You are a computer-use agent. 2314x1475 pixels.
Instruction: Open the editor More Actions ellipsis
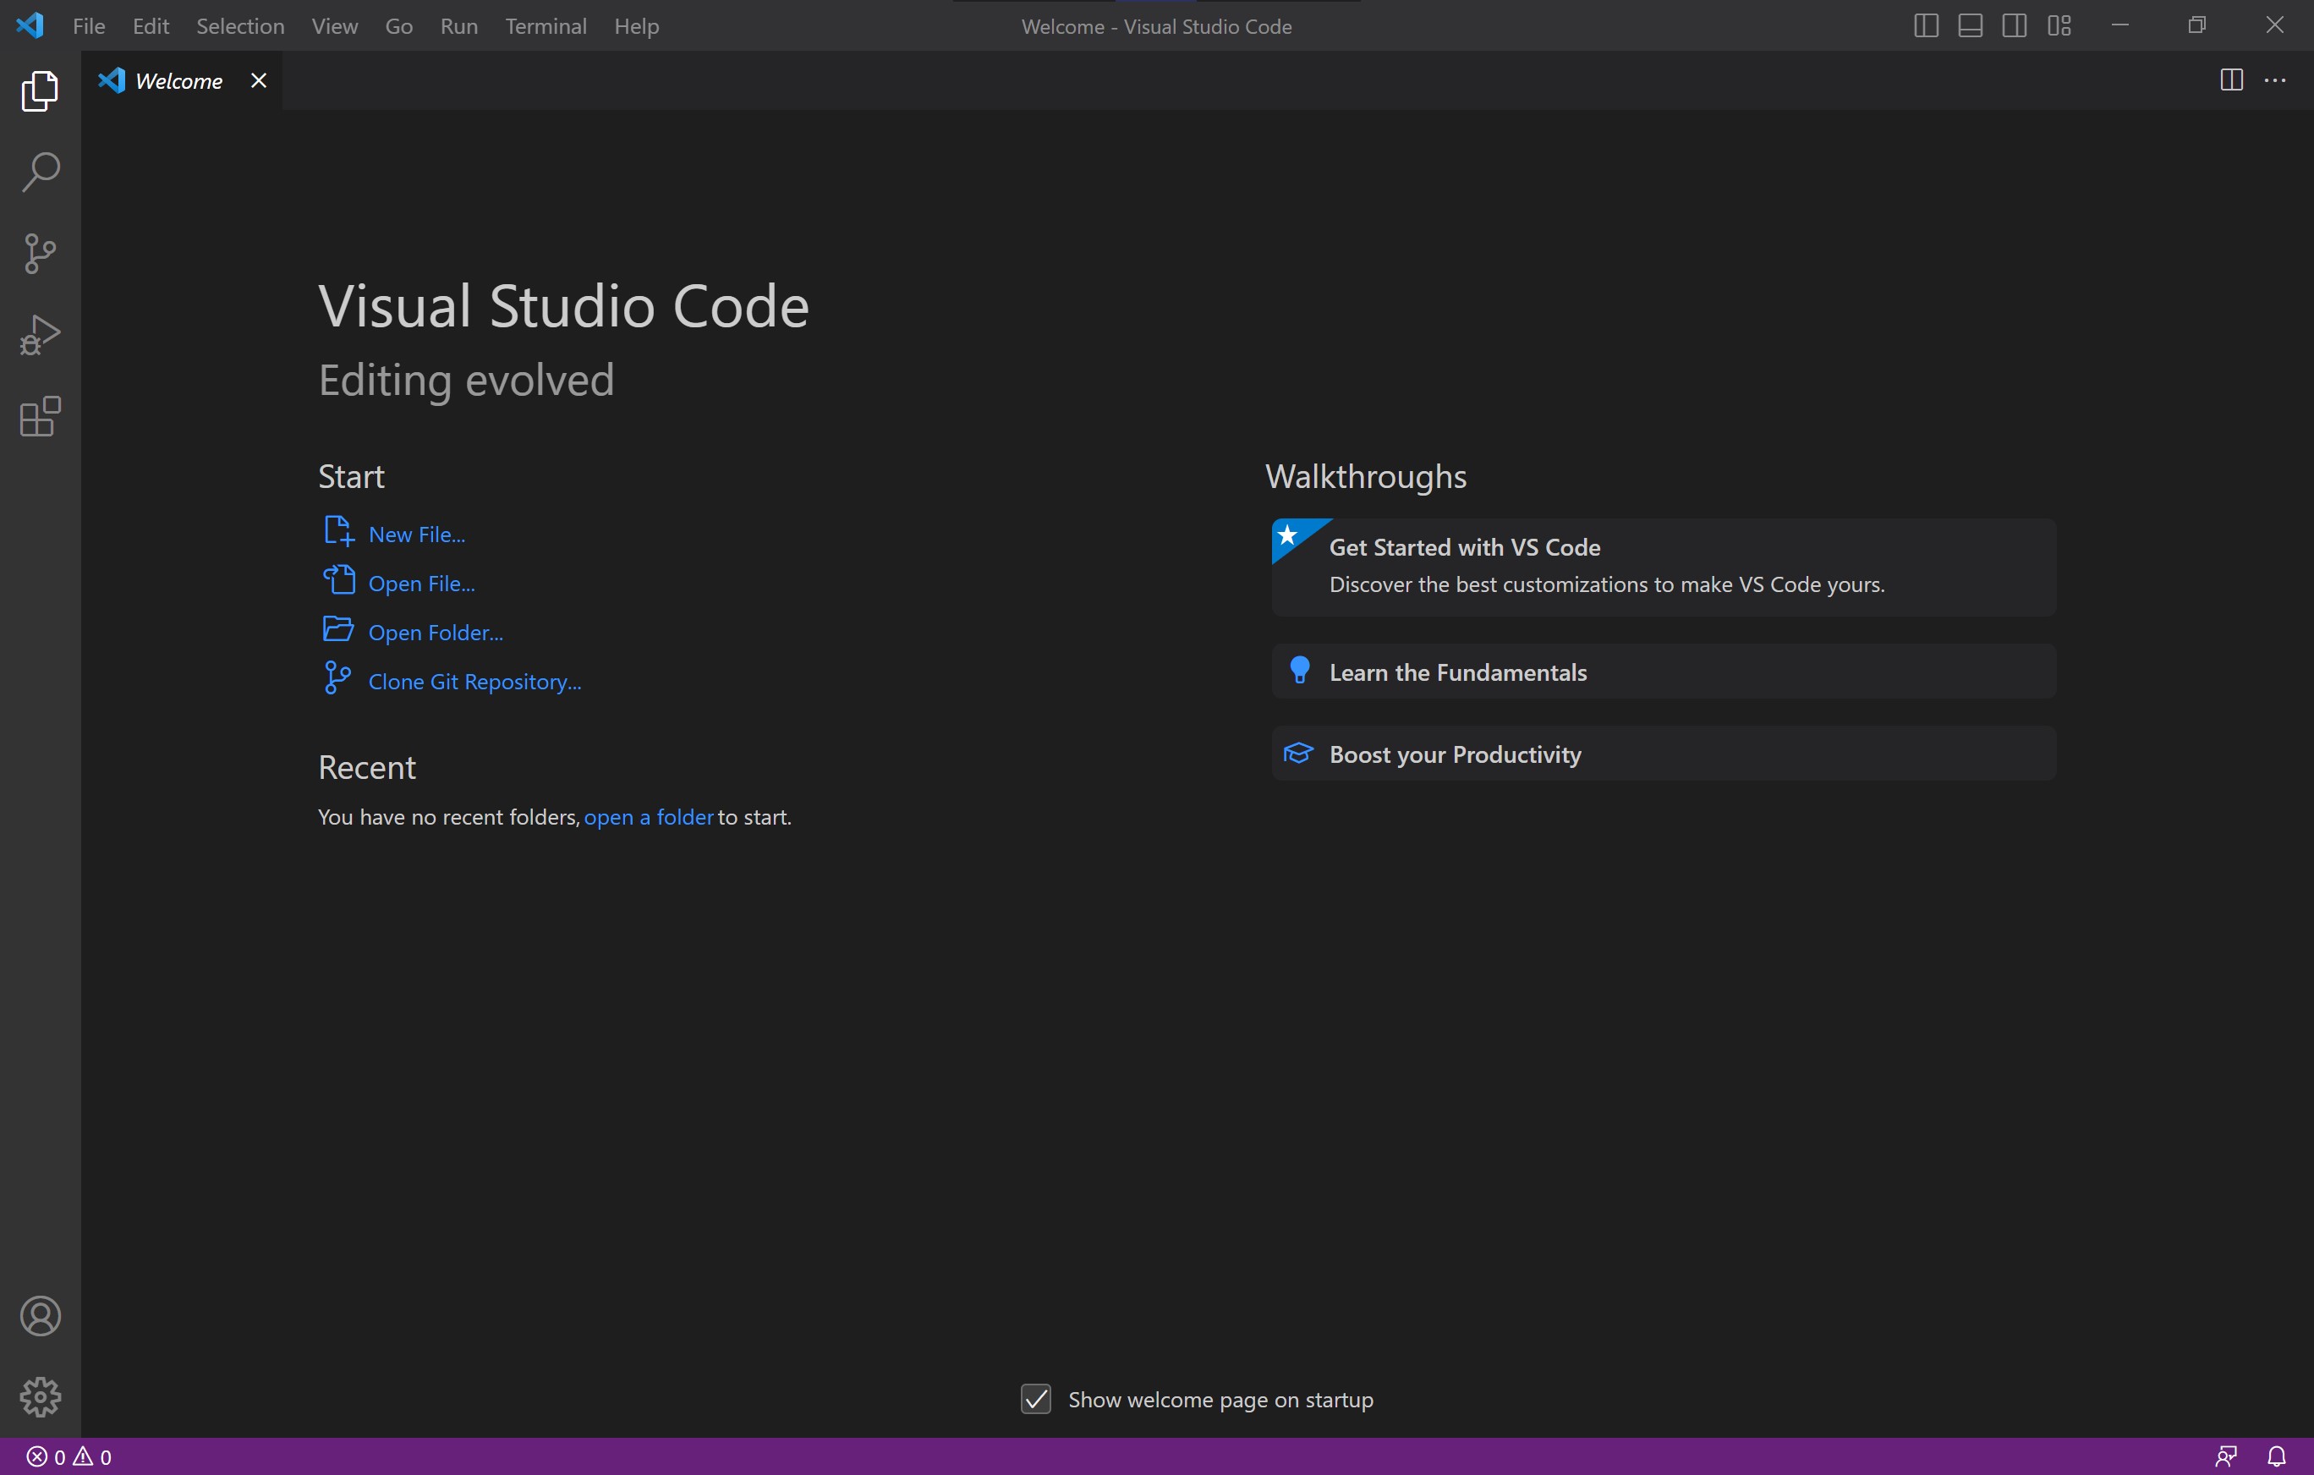pos(2274,80)
